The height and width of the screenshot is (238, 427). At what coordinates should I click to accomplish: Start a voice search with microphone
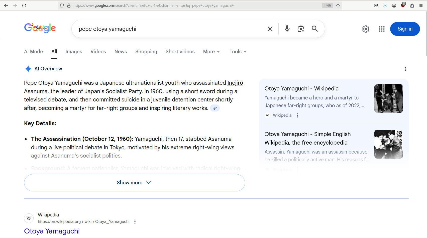[x=287, y=29]
